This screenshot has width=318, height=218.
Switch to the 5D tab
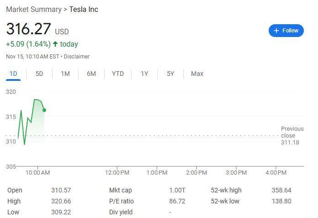click(39, 74)
